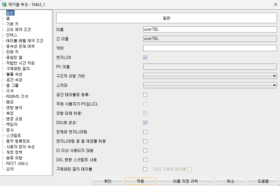Viewport: 280px width, 186px height.
Task: Select 책임자 tree item
Action: [x=12, y=124]
